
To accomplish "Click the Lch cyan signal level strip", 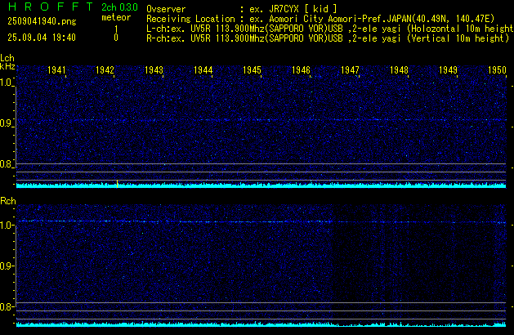I will click(x=261, y=185).
